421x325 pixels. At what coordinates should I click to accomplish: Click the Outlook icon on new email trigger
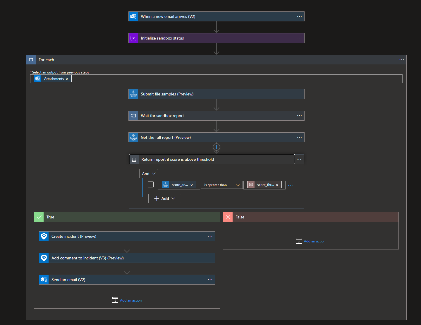pos(133,16)
